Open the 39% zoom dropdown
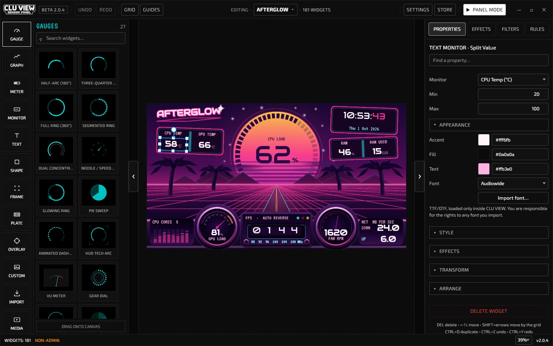This screenshot has height=346, width=553. tap(524, 340)
